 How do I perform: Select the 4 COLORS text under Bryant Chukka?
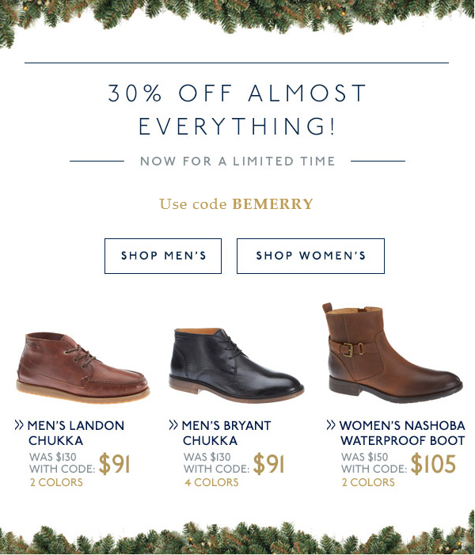click(x=211, y=482)
